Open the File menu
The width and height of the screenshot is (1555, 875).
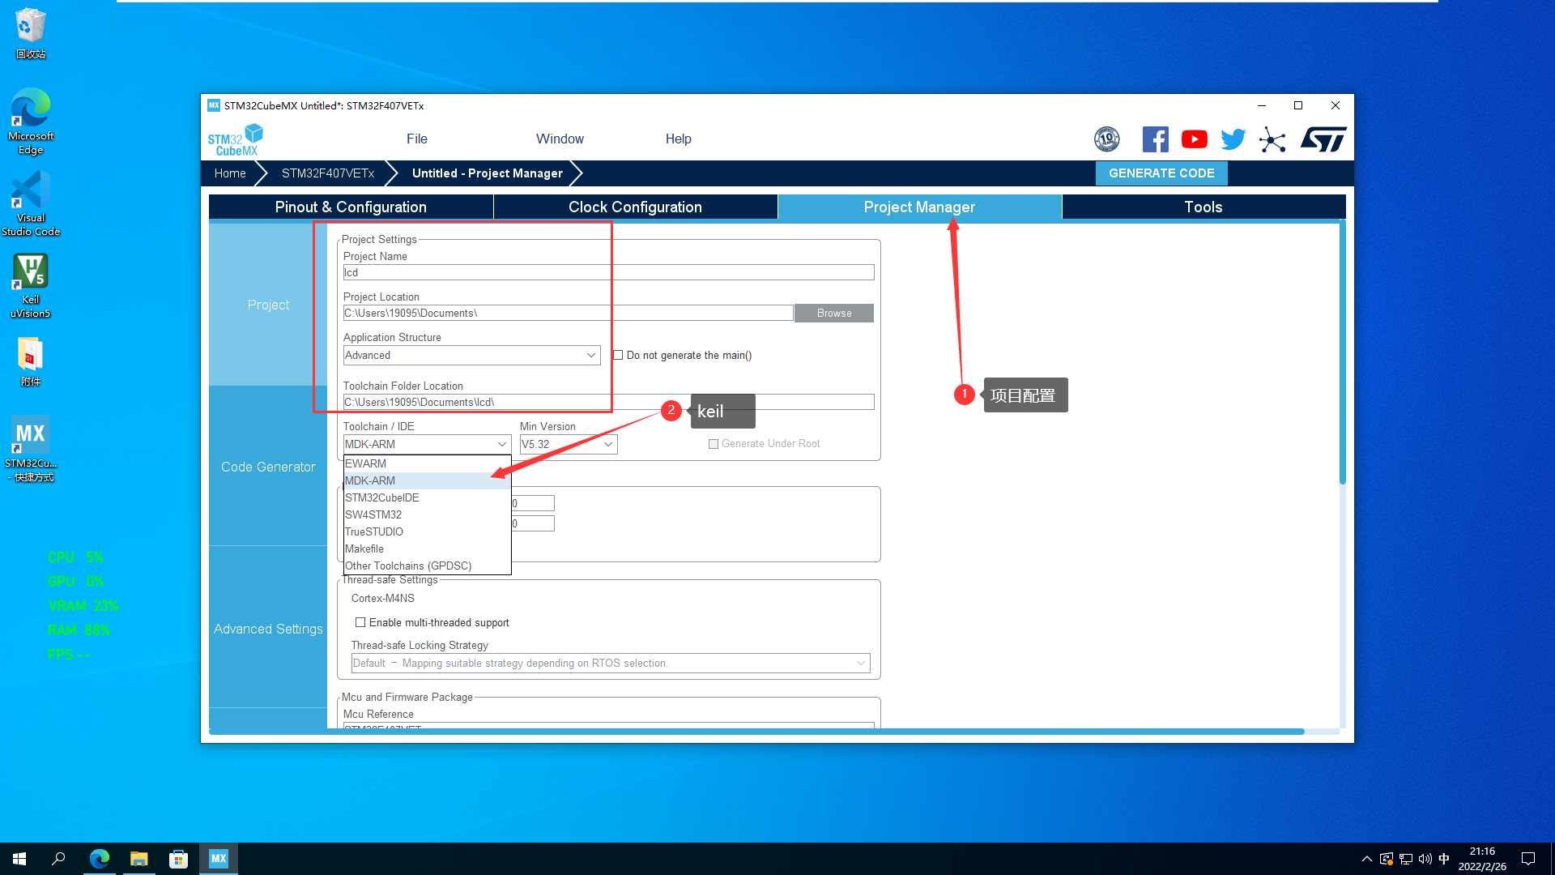[x=416, y=139]
